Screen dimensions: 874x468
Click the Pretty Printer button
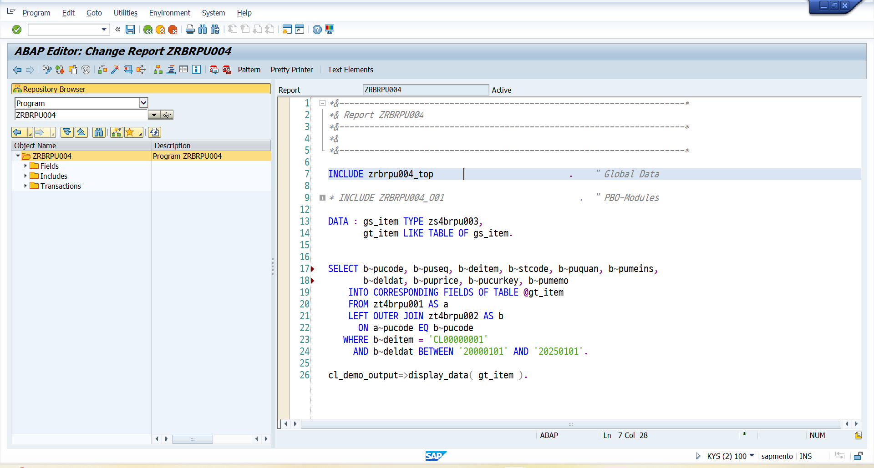(291, 70)
